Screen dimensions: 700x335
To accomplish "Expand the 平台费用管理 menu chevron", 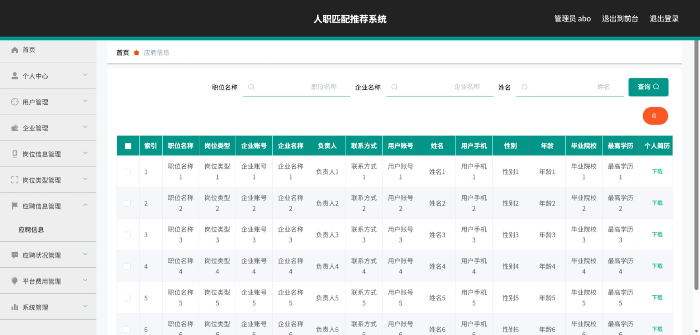I will (85, 280).
